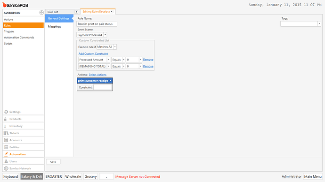The height and width of the screenshot is (182, 325).
Task: Open the Inventory section icon
Action: [5, 126]
